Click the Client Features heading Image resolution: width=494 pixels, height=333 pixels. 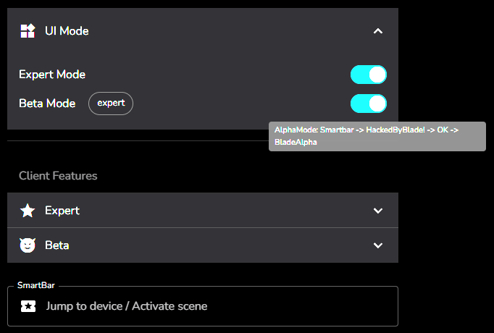click(58, 176)
